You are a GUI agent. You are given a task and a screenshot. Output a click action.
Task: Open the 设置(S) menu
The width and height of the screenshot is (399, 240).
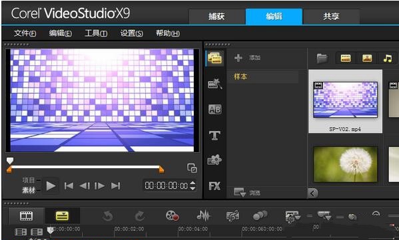coord(132,33)
